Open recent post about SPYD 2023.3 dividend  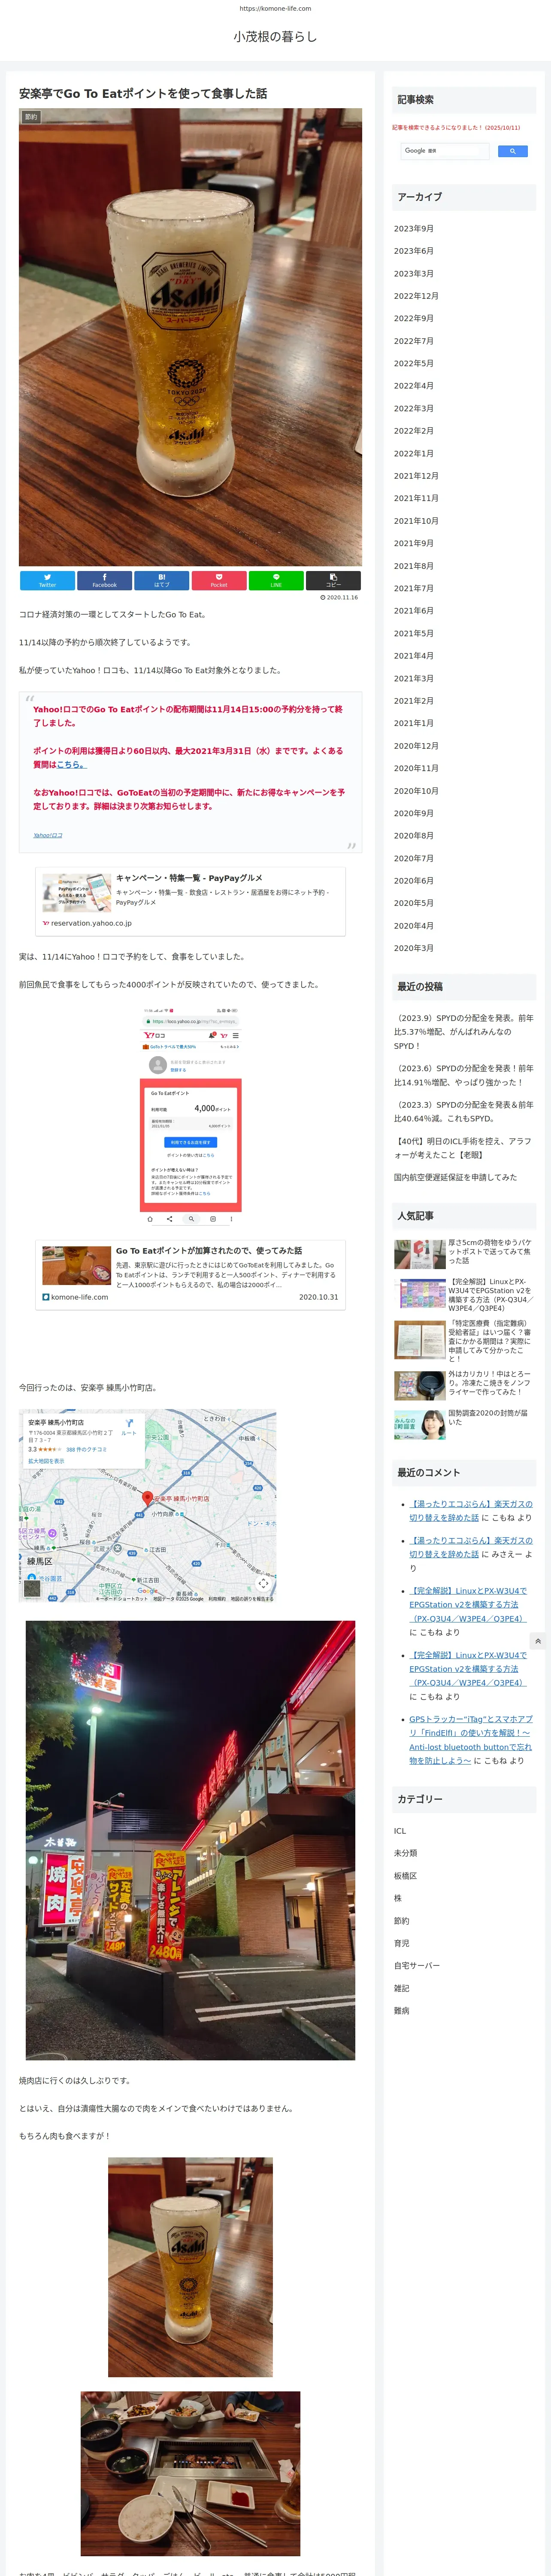pos(463,1111)
